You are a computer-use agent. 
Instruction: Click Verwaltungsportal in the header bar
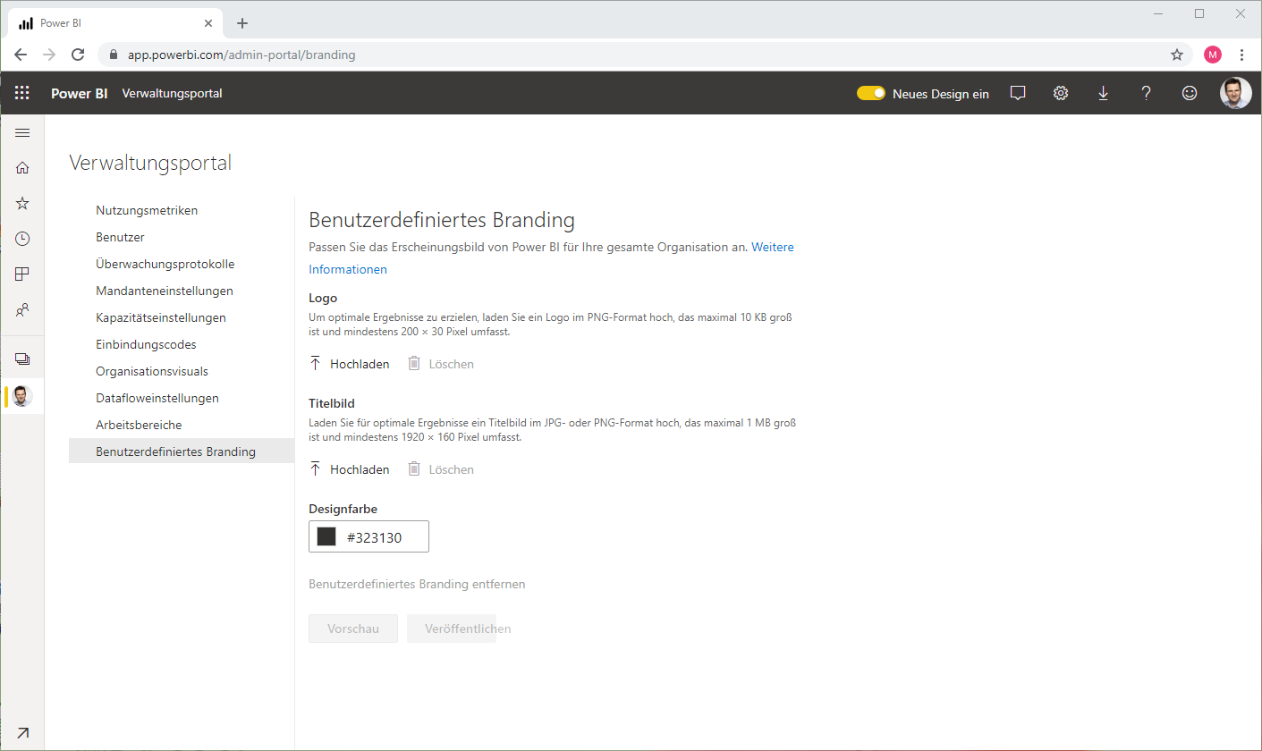coord(172,93)
